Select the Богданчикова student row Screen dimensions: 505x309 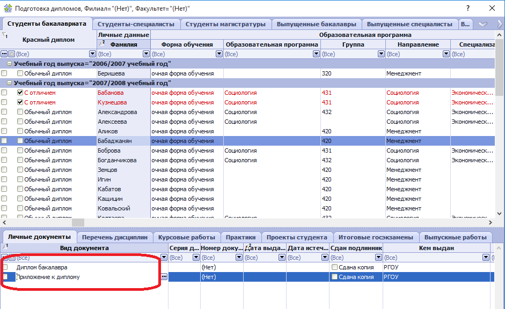(116, 160)
